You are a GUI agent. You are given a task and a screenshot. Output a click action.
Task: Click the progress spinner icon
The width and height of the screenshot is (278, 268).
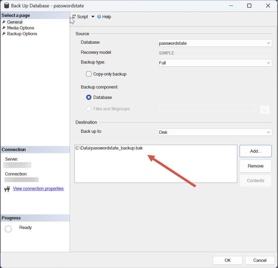click(x=8, y=229)
